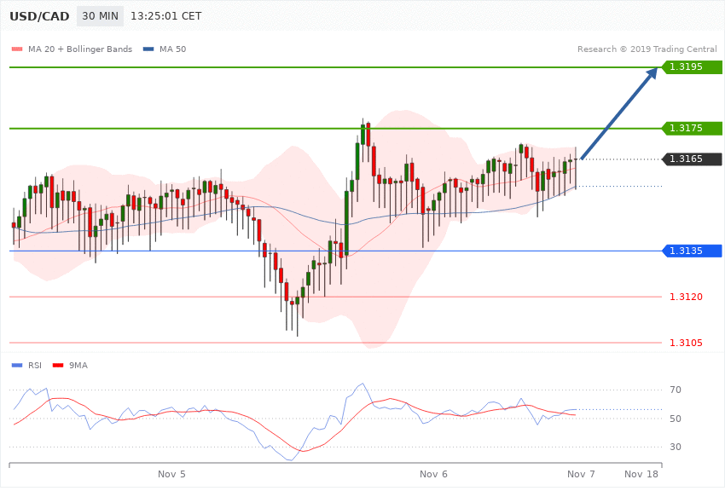This screenshot has height=491, width=725.
Task: Click the MA 20 + Bollinger Bands legend label
Action: tap(80, 49)
